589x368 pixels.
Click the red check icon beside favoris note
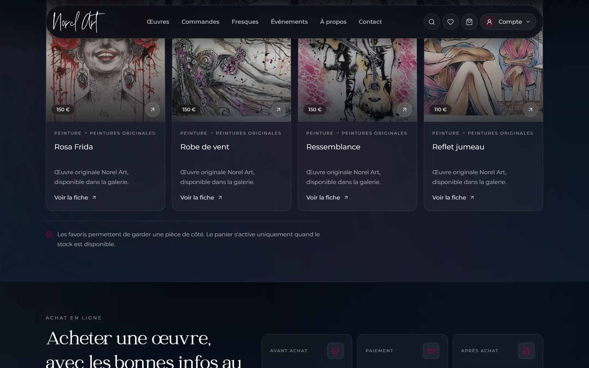click(49, 234)
